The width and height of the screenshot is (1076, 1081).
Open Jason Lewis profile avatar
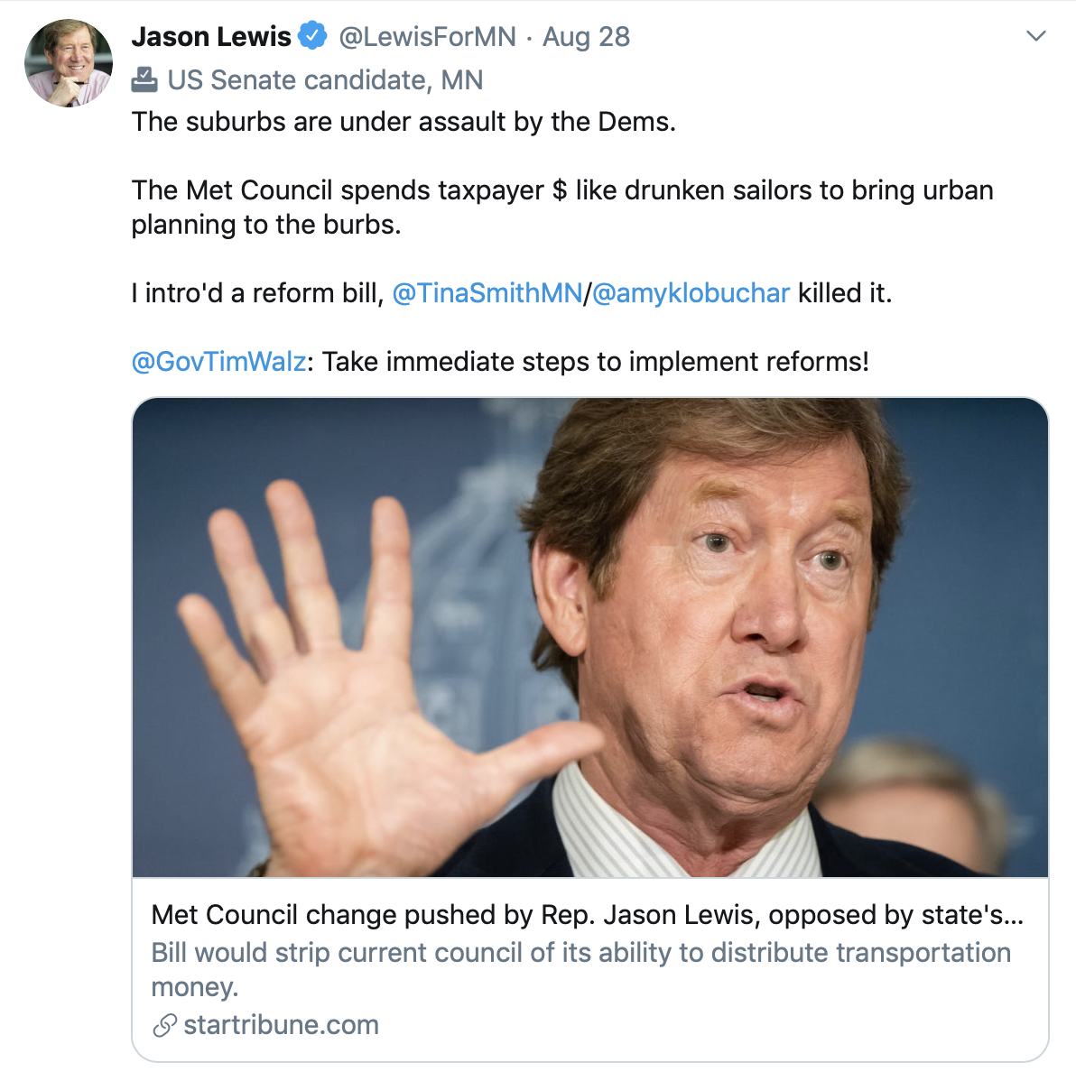coord(69,63)
